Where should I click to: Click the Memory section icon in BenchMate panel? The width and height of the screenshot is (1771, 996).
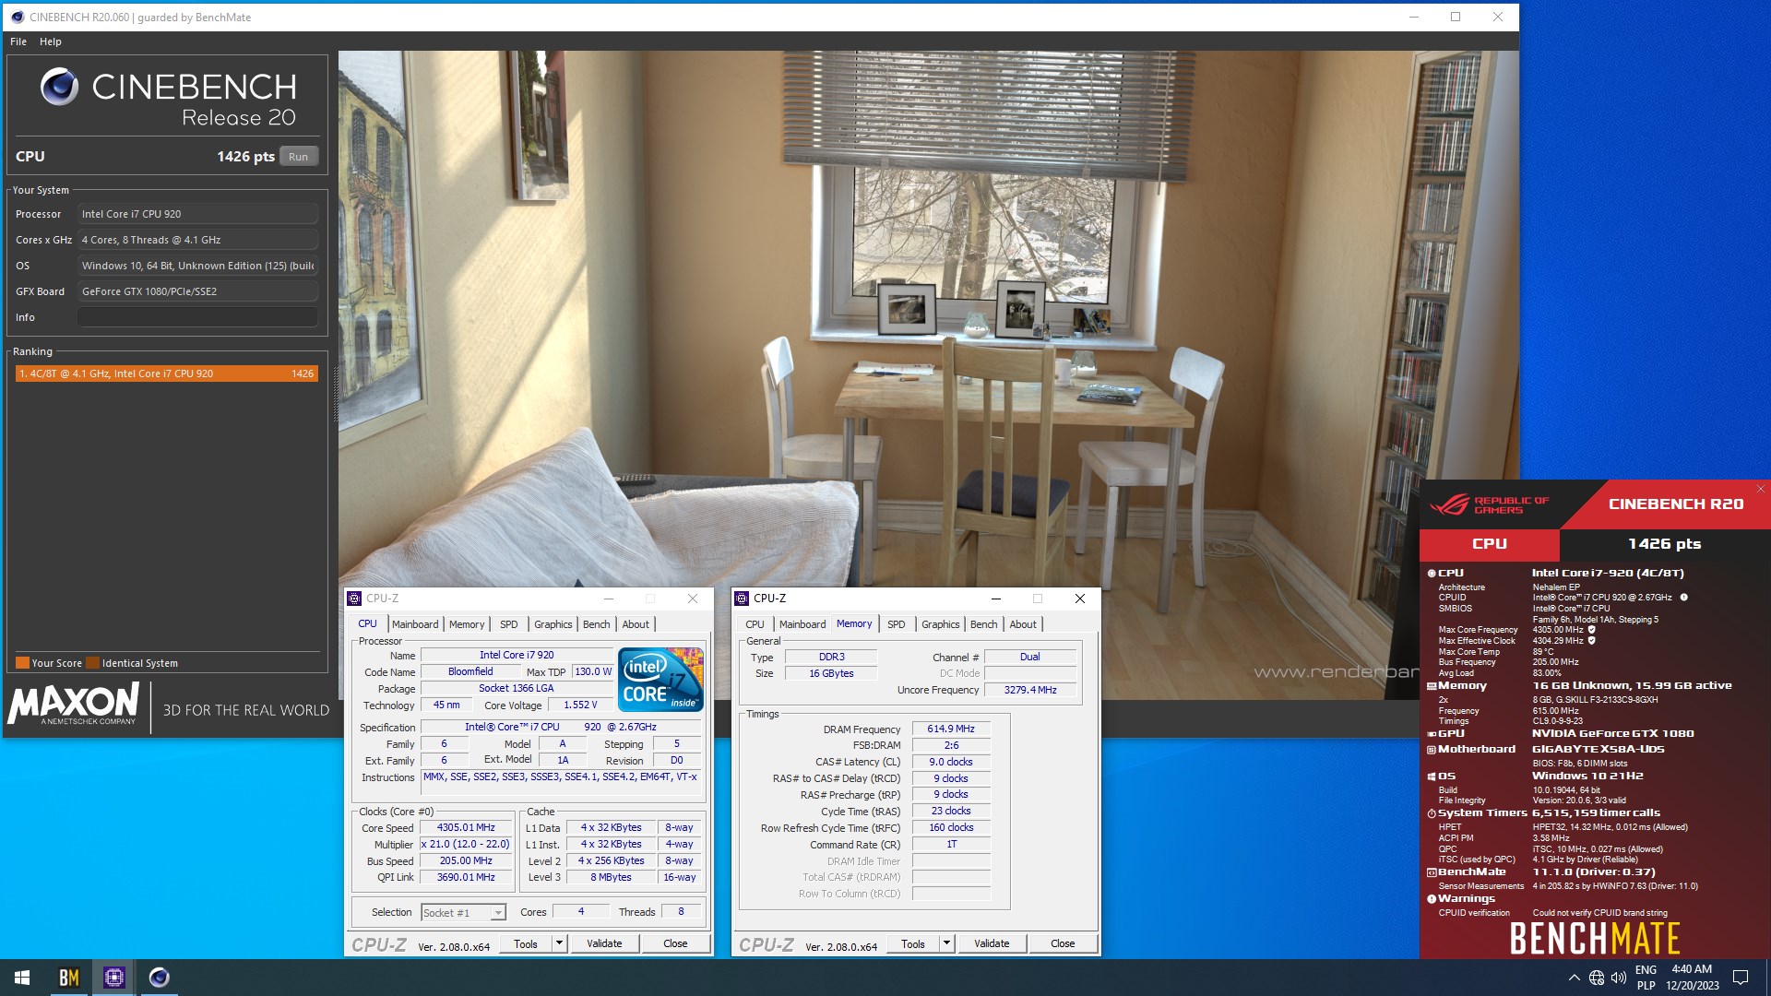click(x=1432, y=686)
